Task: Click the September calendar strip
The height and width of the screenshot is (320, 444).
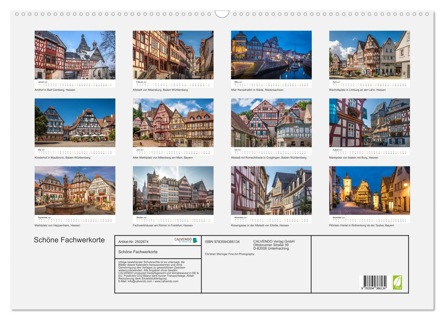Action: [75, 219]
